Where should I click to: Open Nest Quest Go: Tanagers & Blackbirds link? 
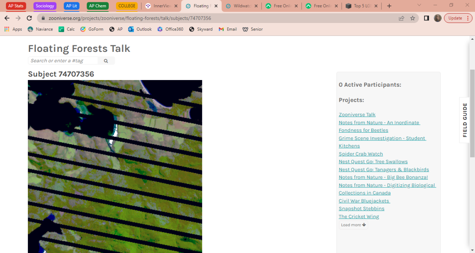(384, 170)
